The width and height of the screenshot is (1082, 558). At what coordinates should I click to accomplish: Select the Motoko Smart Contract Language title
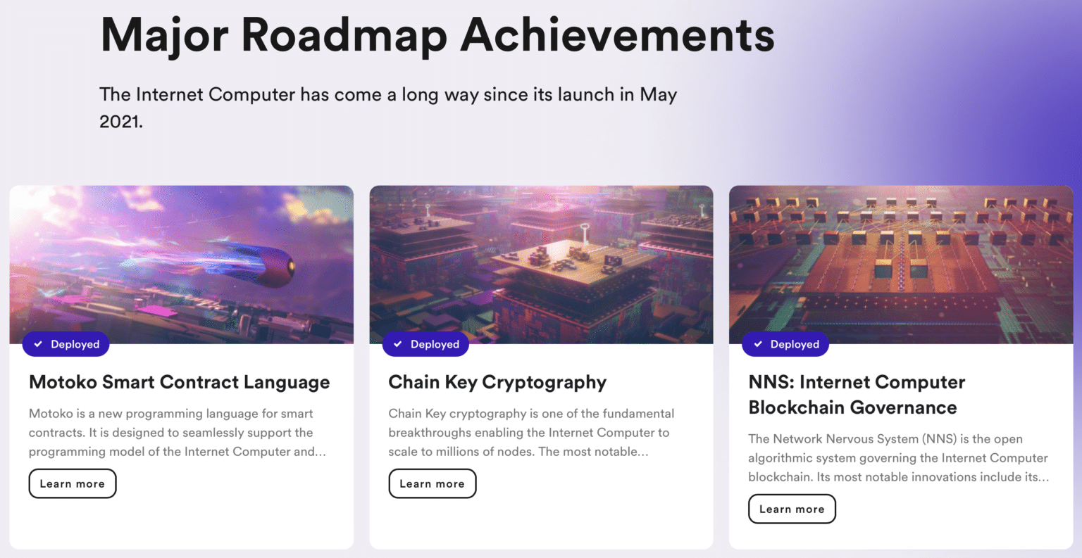pos(179,382)
